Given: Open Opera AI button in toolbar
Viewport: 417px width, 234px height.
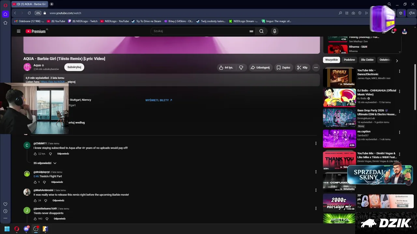Looking at the screenshot, I should pos(412,13).
